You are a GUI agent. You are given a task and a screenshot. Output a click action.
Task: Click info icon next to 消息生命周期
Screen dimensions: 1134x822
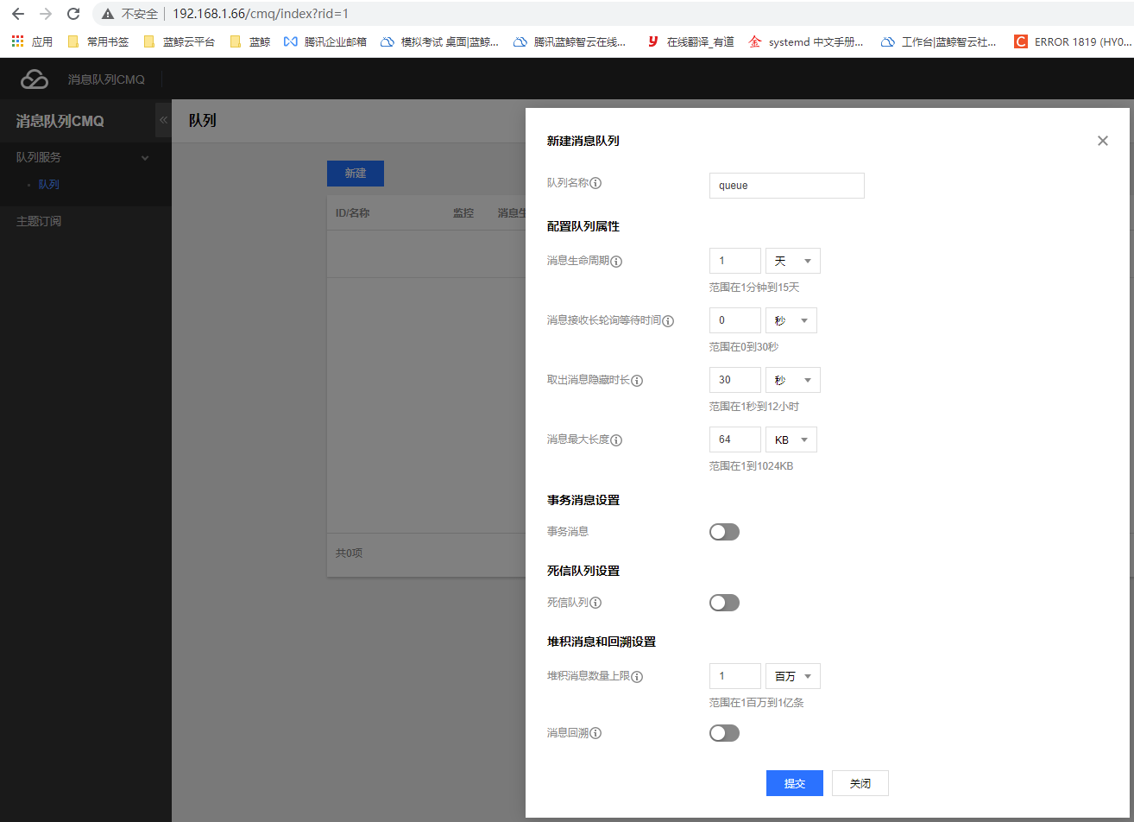616,261
